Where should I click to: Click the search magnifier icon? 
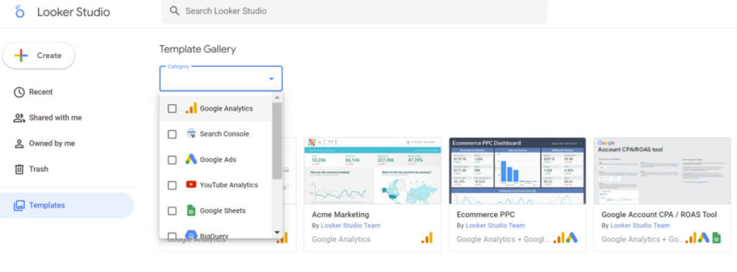tap(174, 11)
